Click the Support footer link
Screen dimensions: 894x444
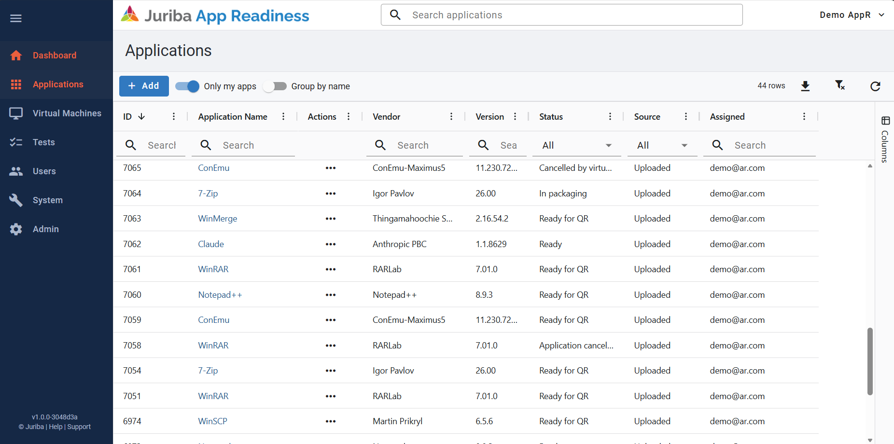79,427
